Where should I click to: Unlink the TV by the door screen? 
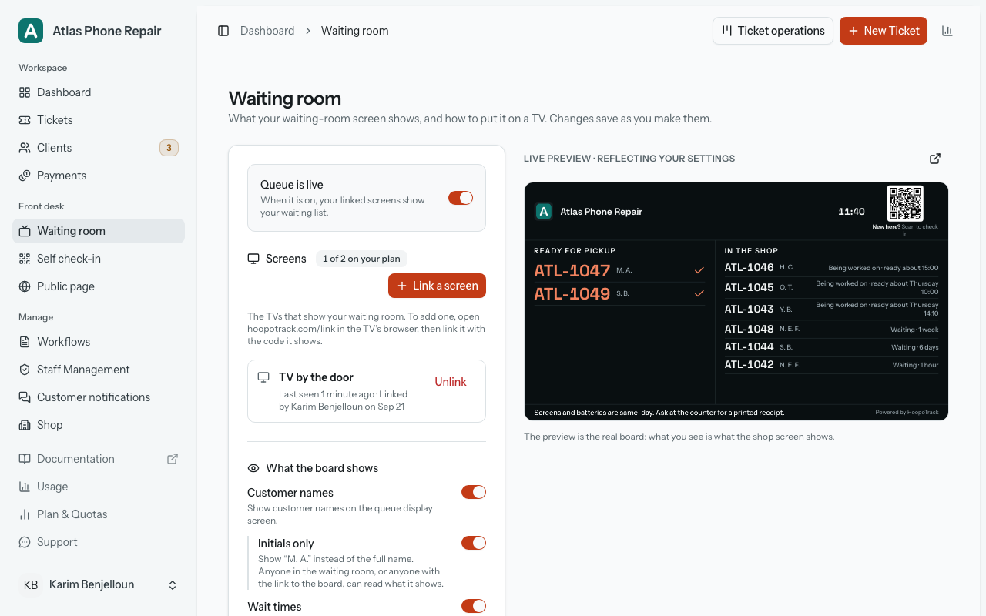point(451,382)
